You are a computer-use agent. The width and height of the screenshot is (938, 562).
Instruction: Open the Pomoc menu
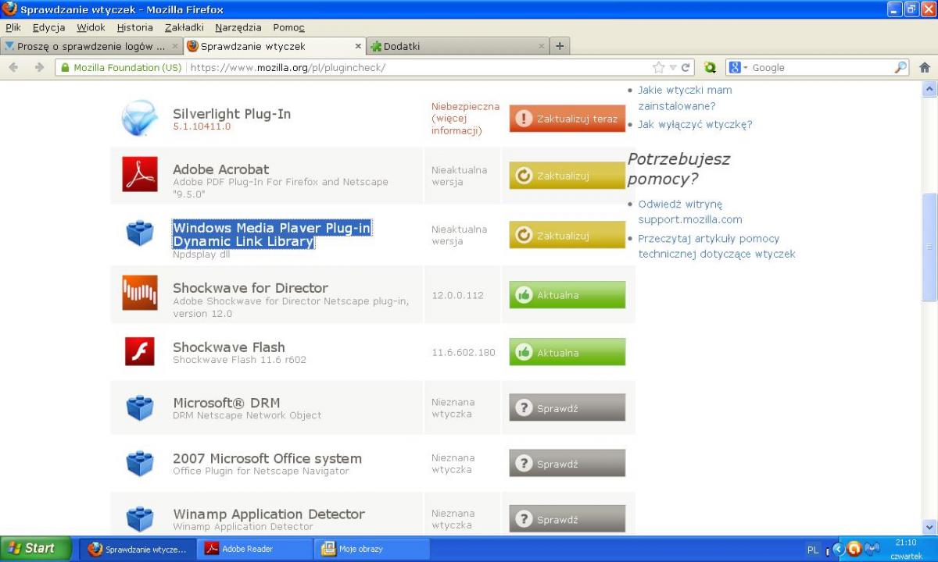[x=288, y=27]
